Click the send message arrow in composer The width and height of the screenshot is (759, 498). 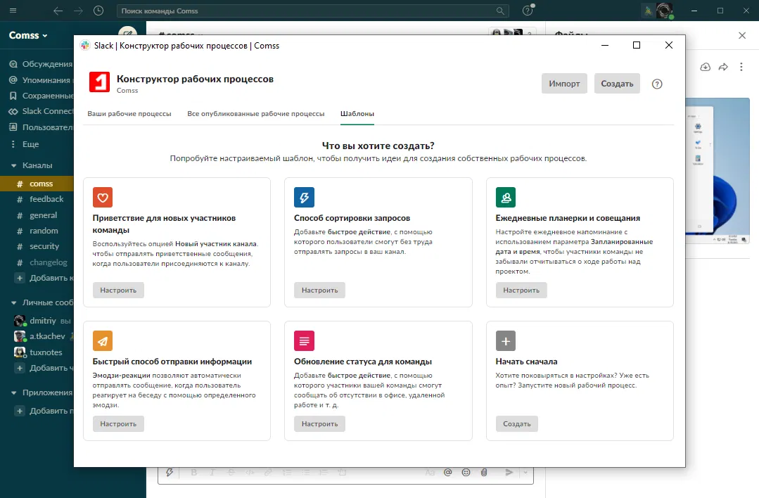[x=509, y=473]
